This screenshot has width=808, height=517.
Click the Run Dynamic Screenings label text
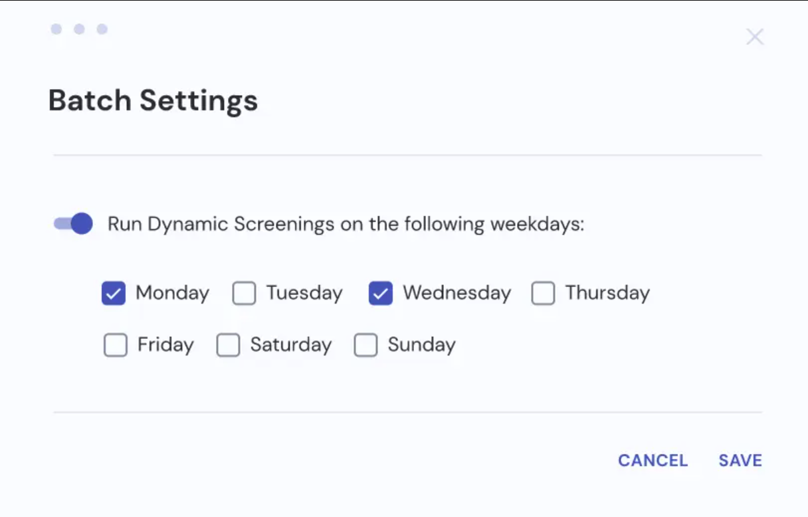point(346,224)
